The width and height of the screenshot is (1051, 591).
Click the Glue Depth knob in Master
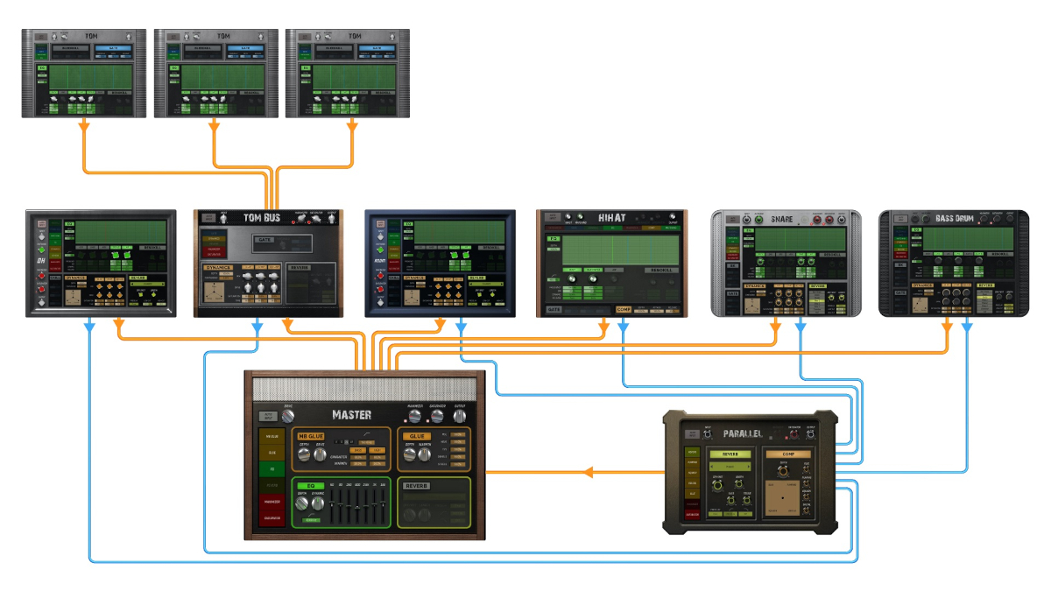pyautogui.click(x=410, y=454)
